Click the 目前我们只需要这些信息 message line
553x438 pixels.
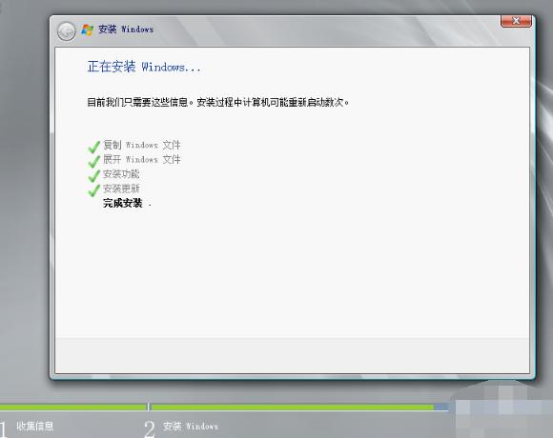click(218, 102)
